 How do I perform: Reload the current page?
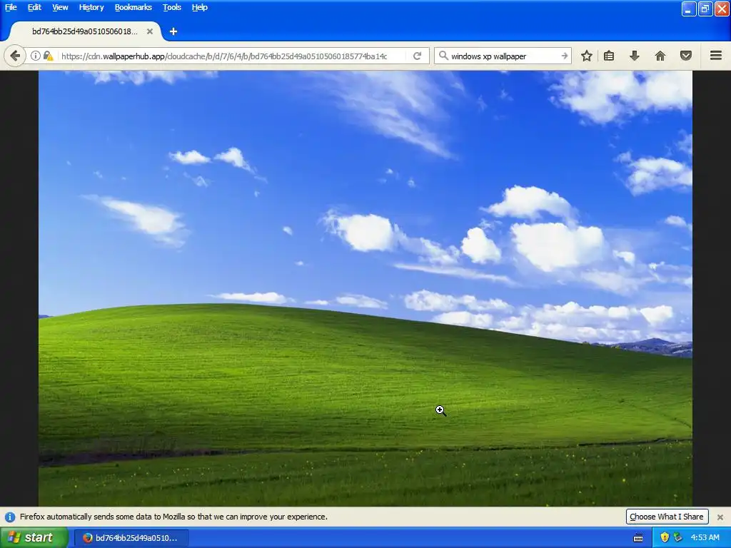tap(417, 56)
